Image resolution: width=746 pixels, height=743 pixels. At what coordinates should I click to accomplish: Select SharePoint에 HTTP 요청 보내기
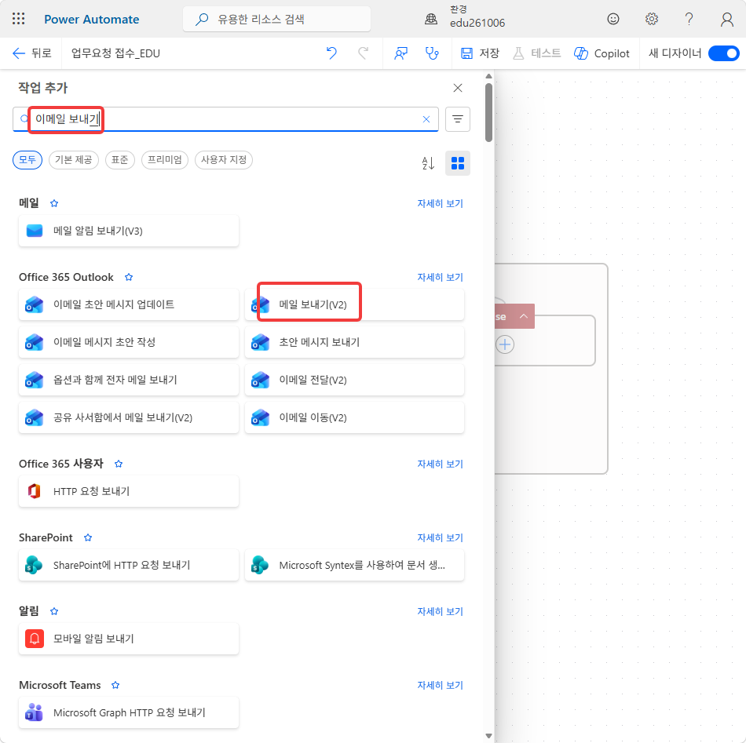(129, 565)
